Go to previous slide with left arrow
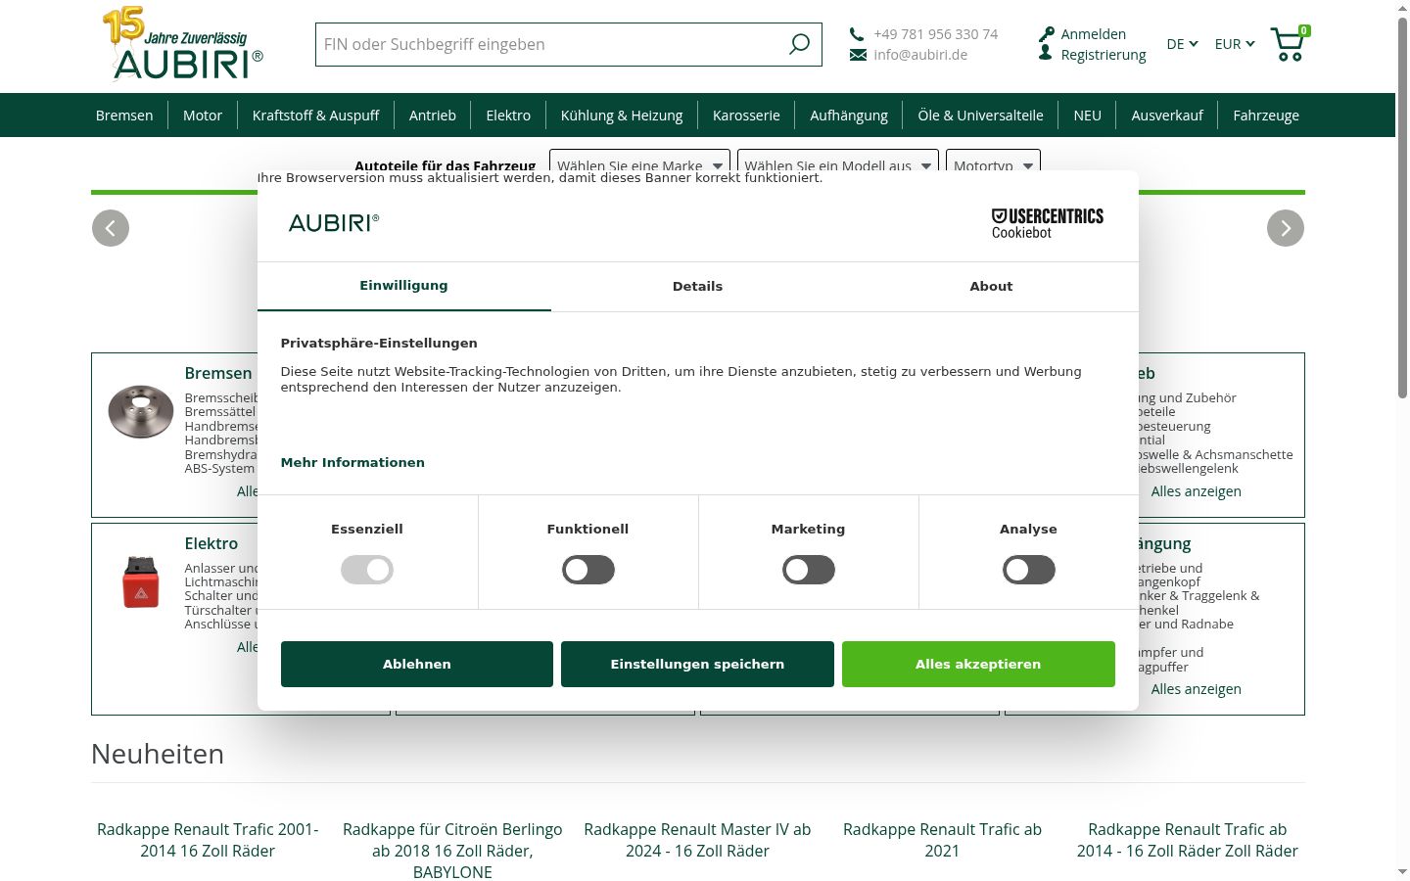 point(111,228)
